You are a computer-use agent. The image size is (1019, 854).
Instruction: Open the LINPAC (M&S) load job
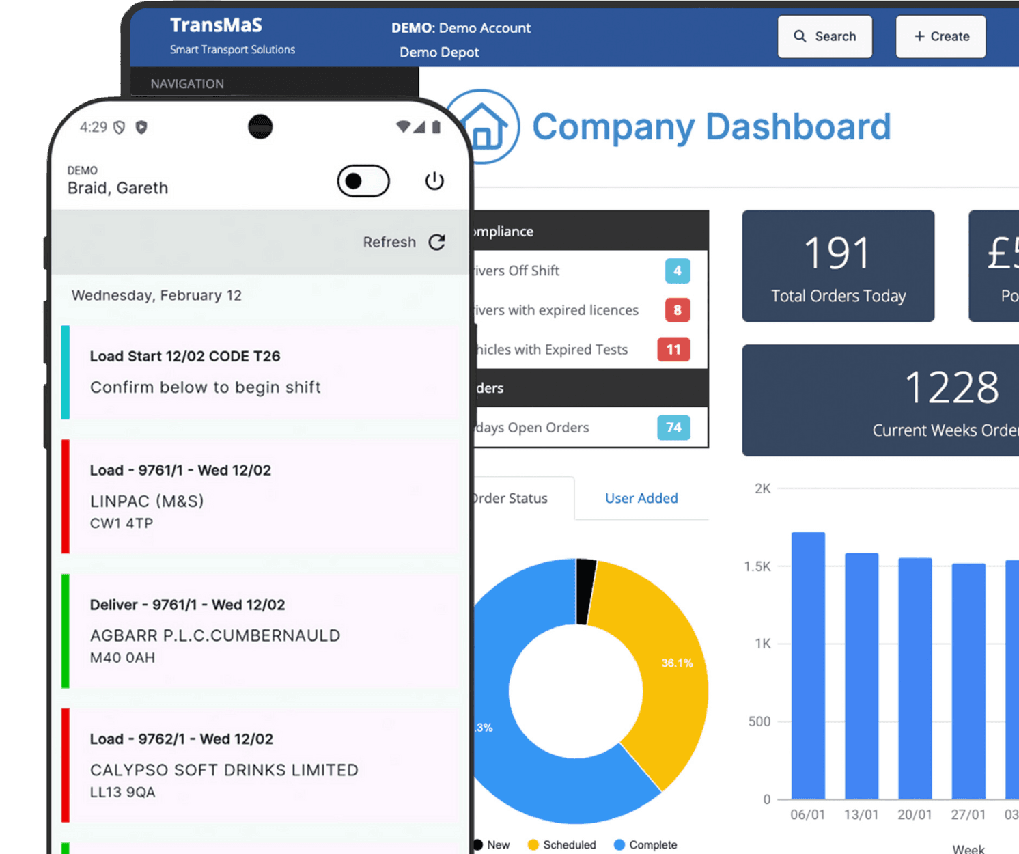click(x=260, y=497)
